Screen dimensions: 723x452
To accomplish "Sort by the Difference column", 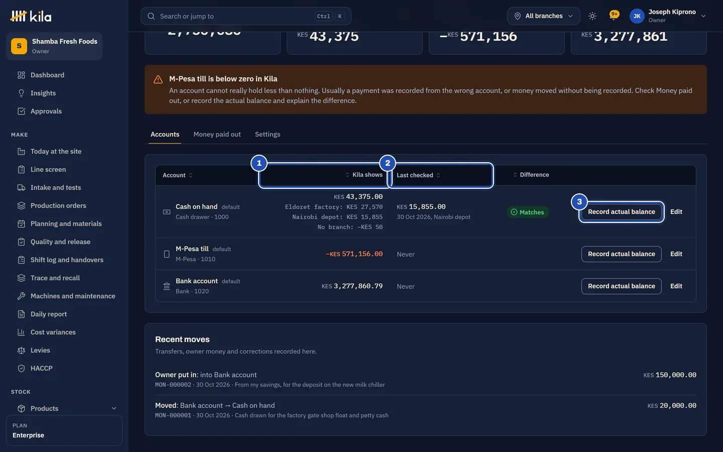I will (531, 175).
